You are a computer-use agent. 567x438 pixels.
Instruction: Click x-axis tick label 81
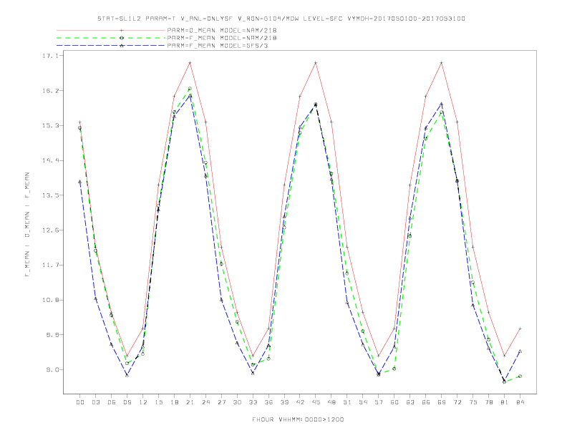(505, 402)
